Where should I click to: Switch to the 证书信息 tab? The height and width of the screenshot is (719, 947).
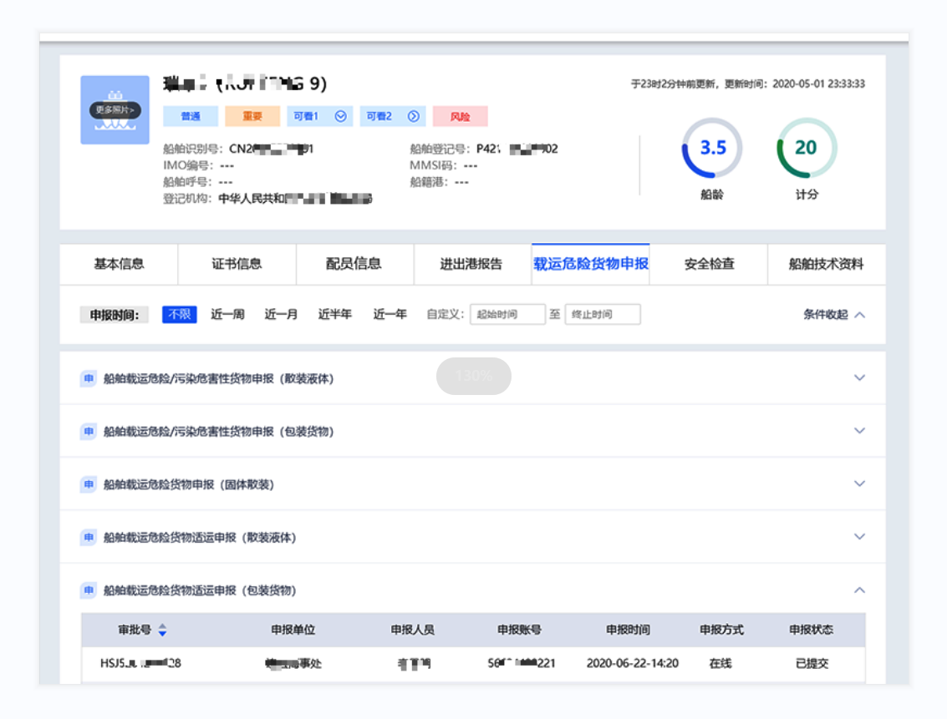coord(237,264)
